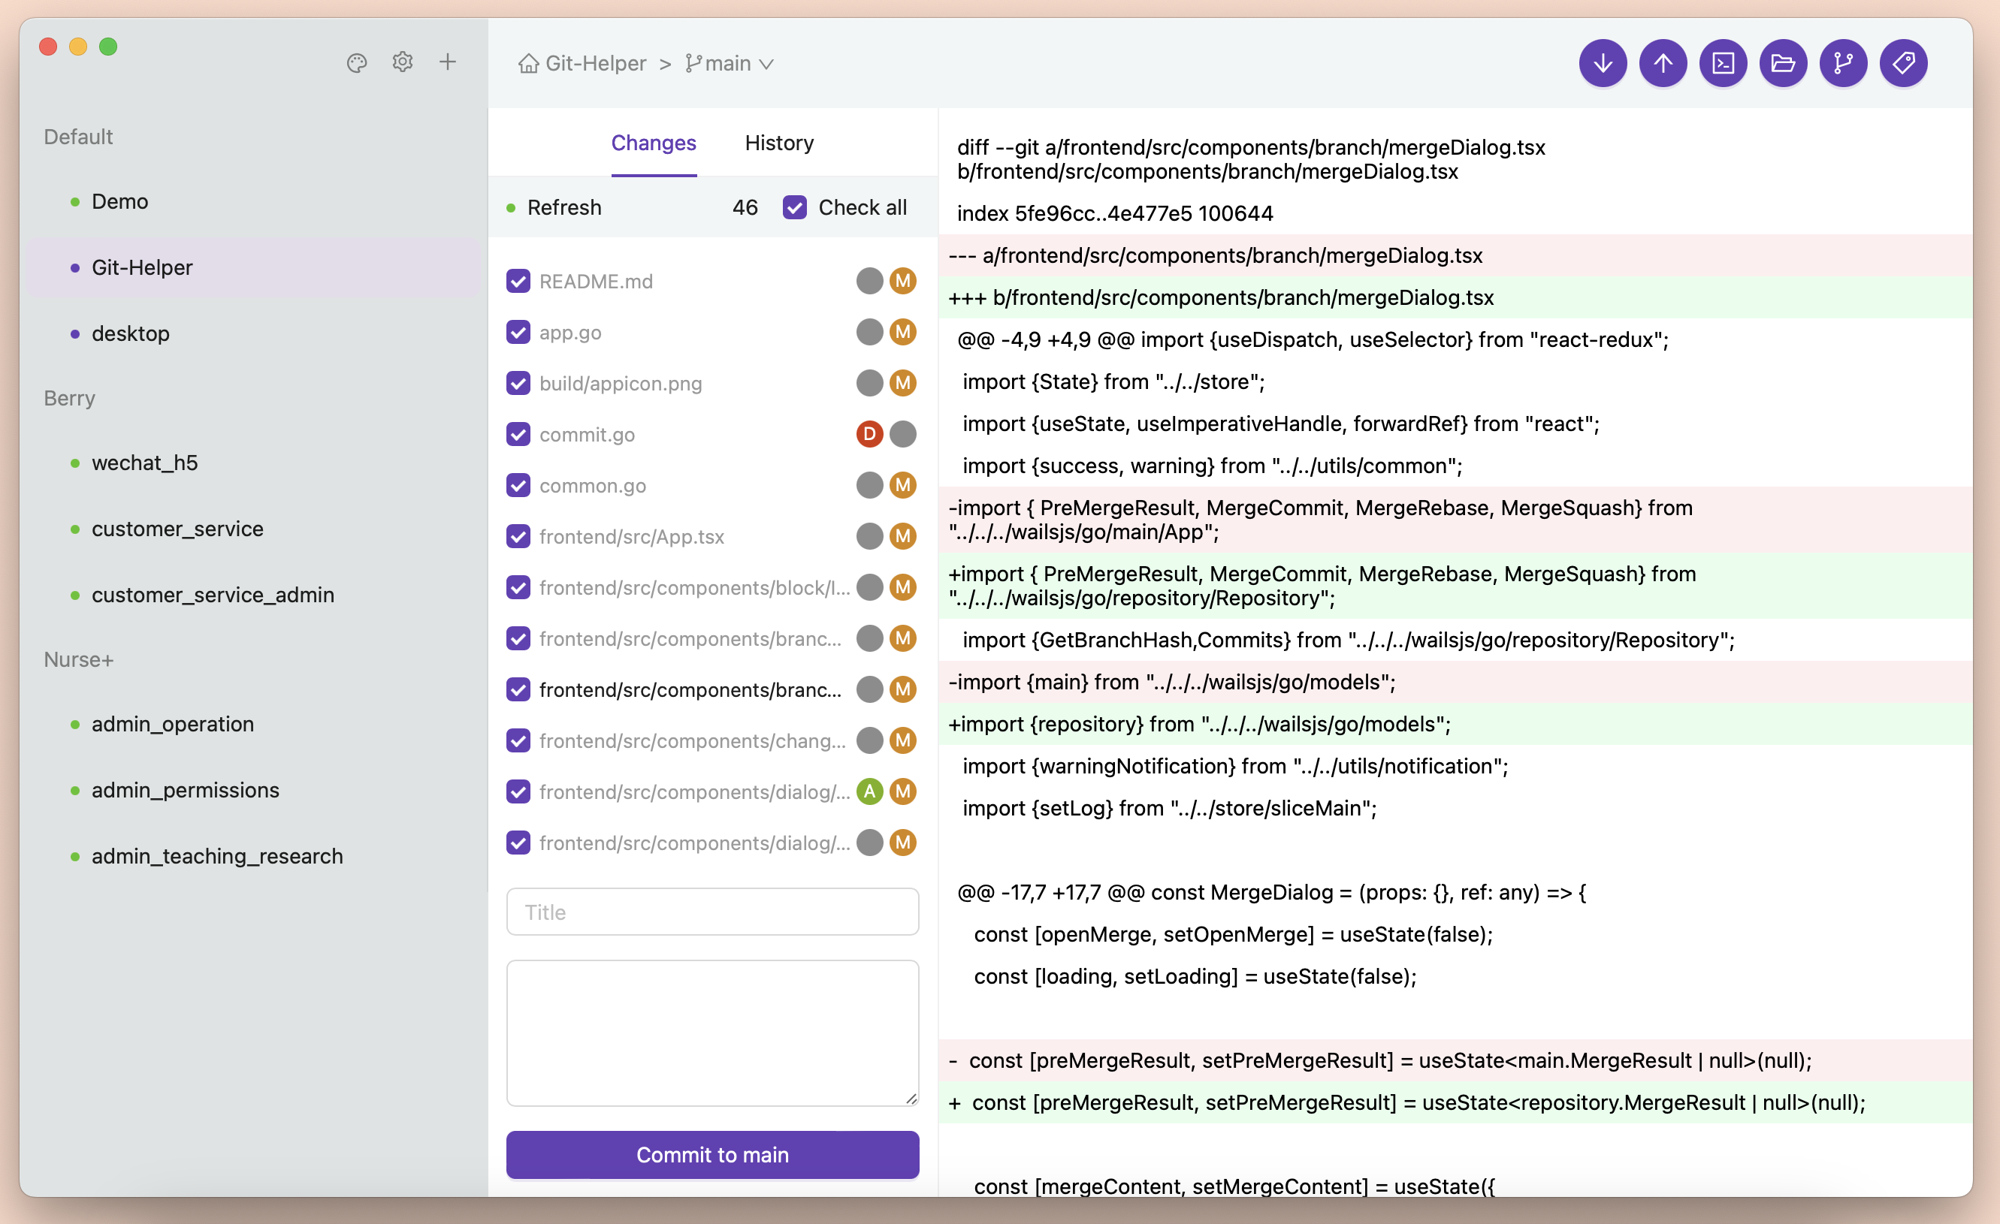Screen dimensions: 2000x1224
Task: Click the push (up arrow) button
Action: (x=1663, y=63)
